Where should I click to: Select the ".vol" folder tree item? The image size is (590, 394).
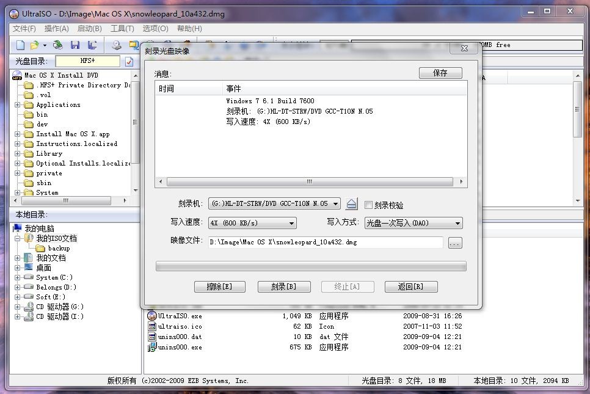[x=43, y=95]
